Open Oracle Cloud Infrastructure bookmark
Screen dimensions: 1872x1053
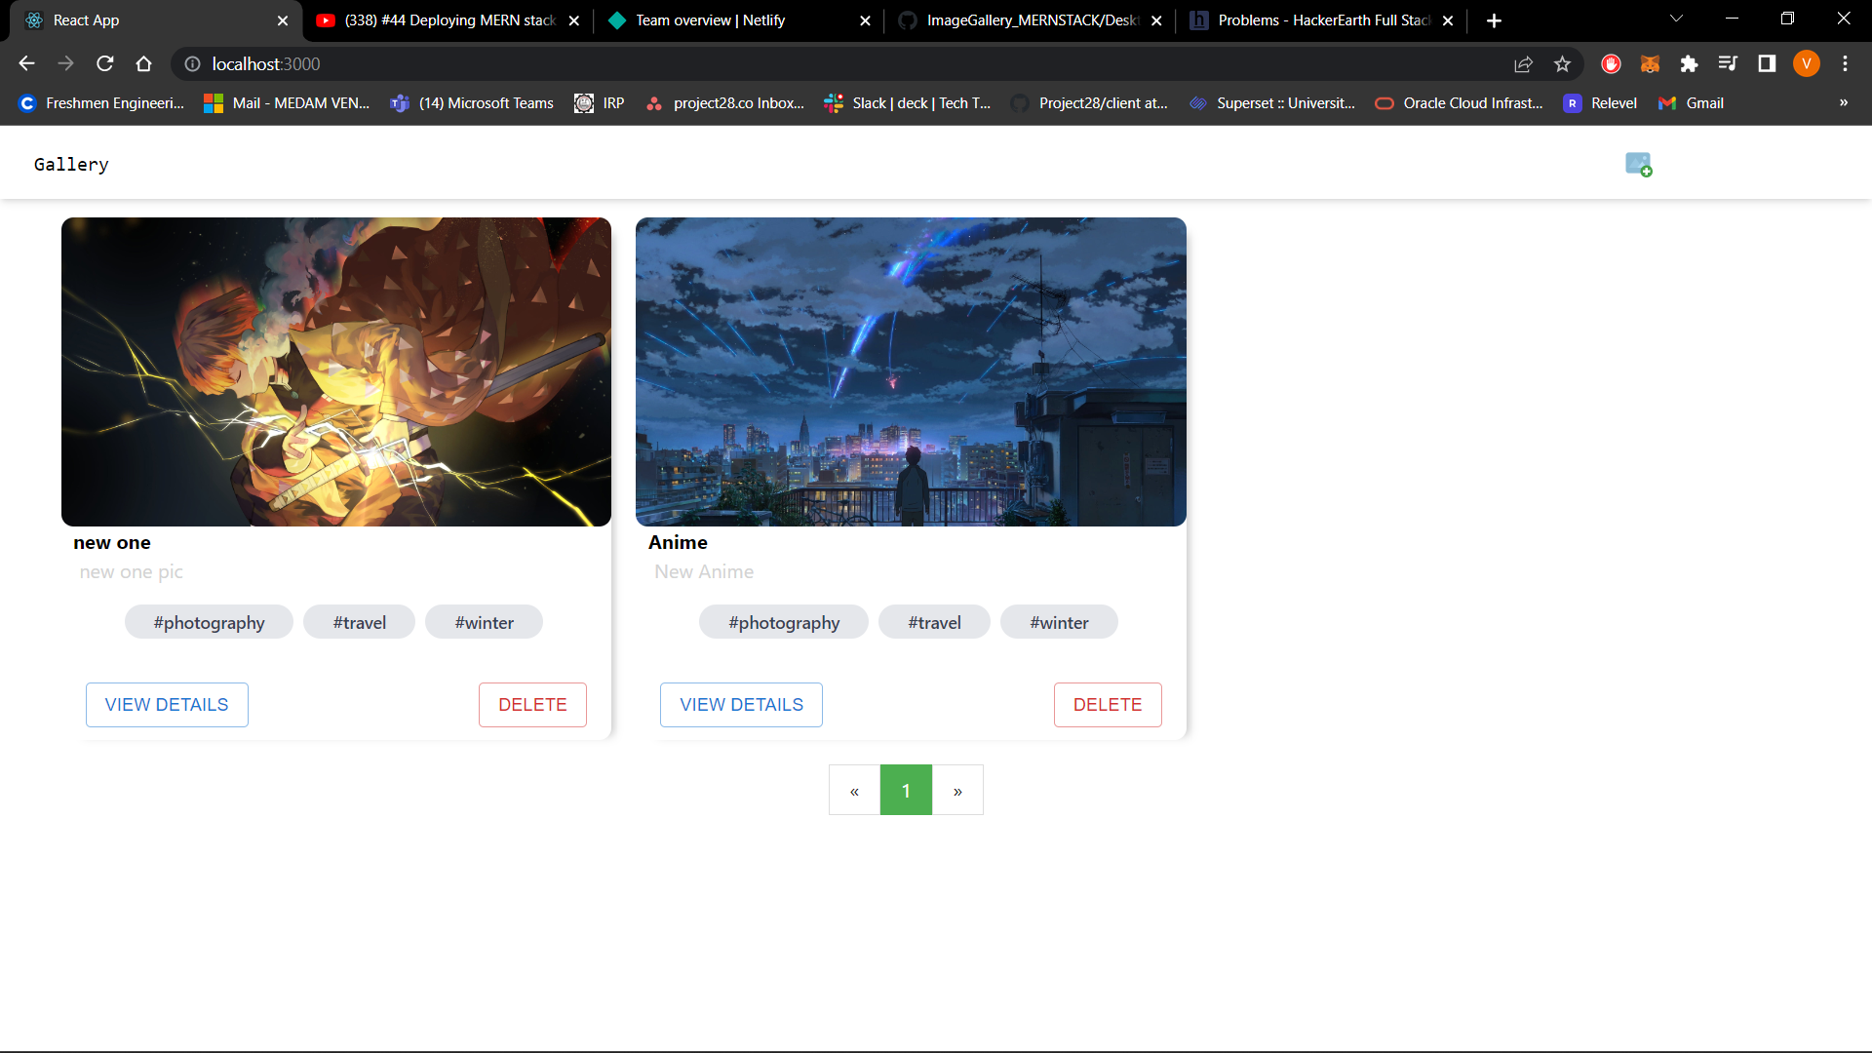pyautogui.click(x=1459, y=102)
